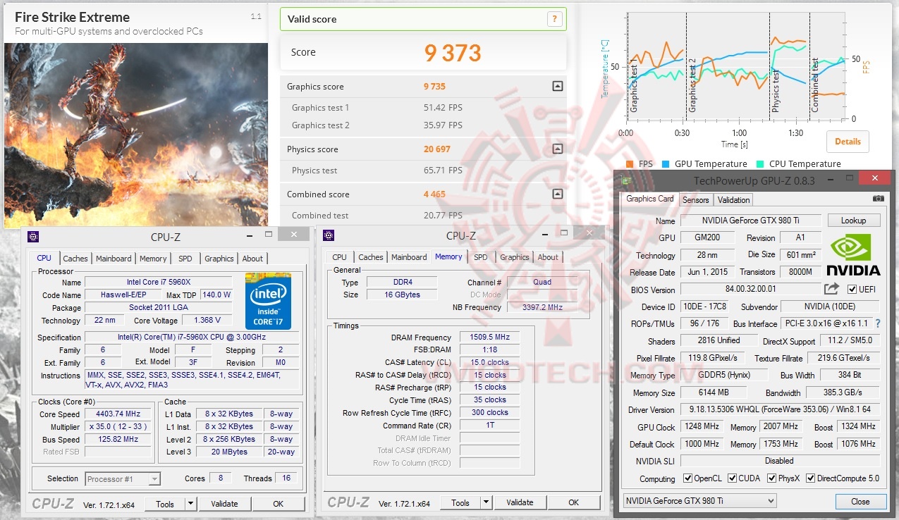Viewport: 899px width, 520px height.
Task: Open Graphics tab in Memory CPU-Z window
Action: pos(515,257)
